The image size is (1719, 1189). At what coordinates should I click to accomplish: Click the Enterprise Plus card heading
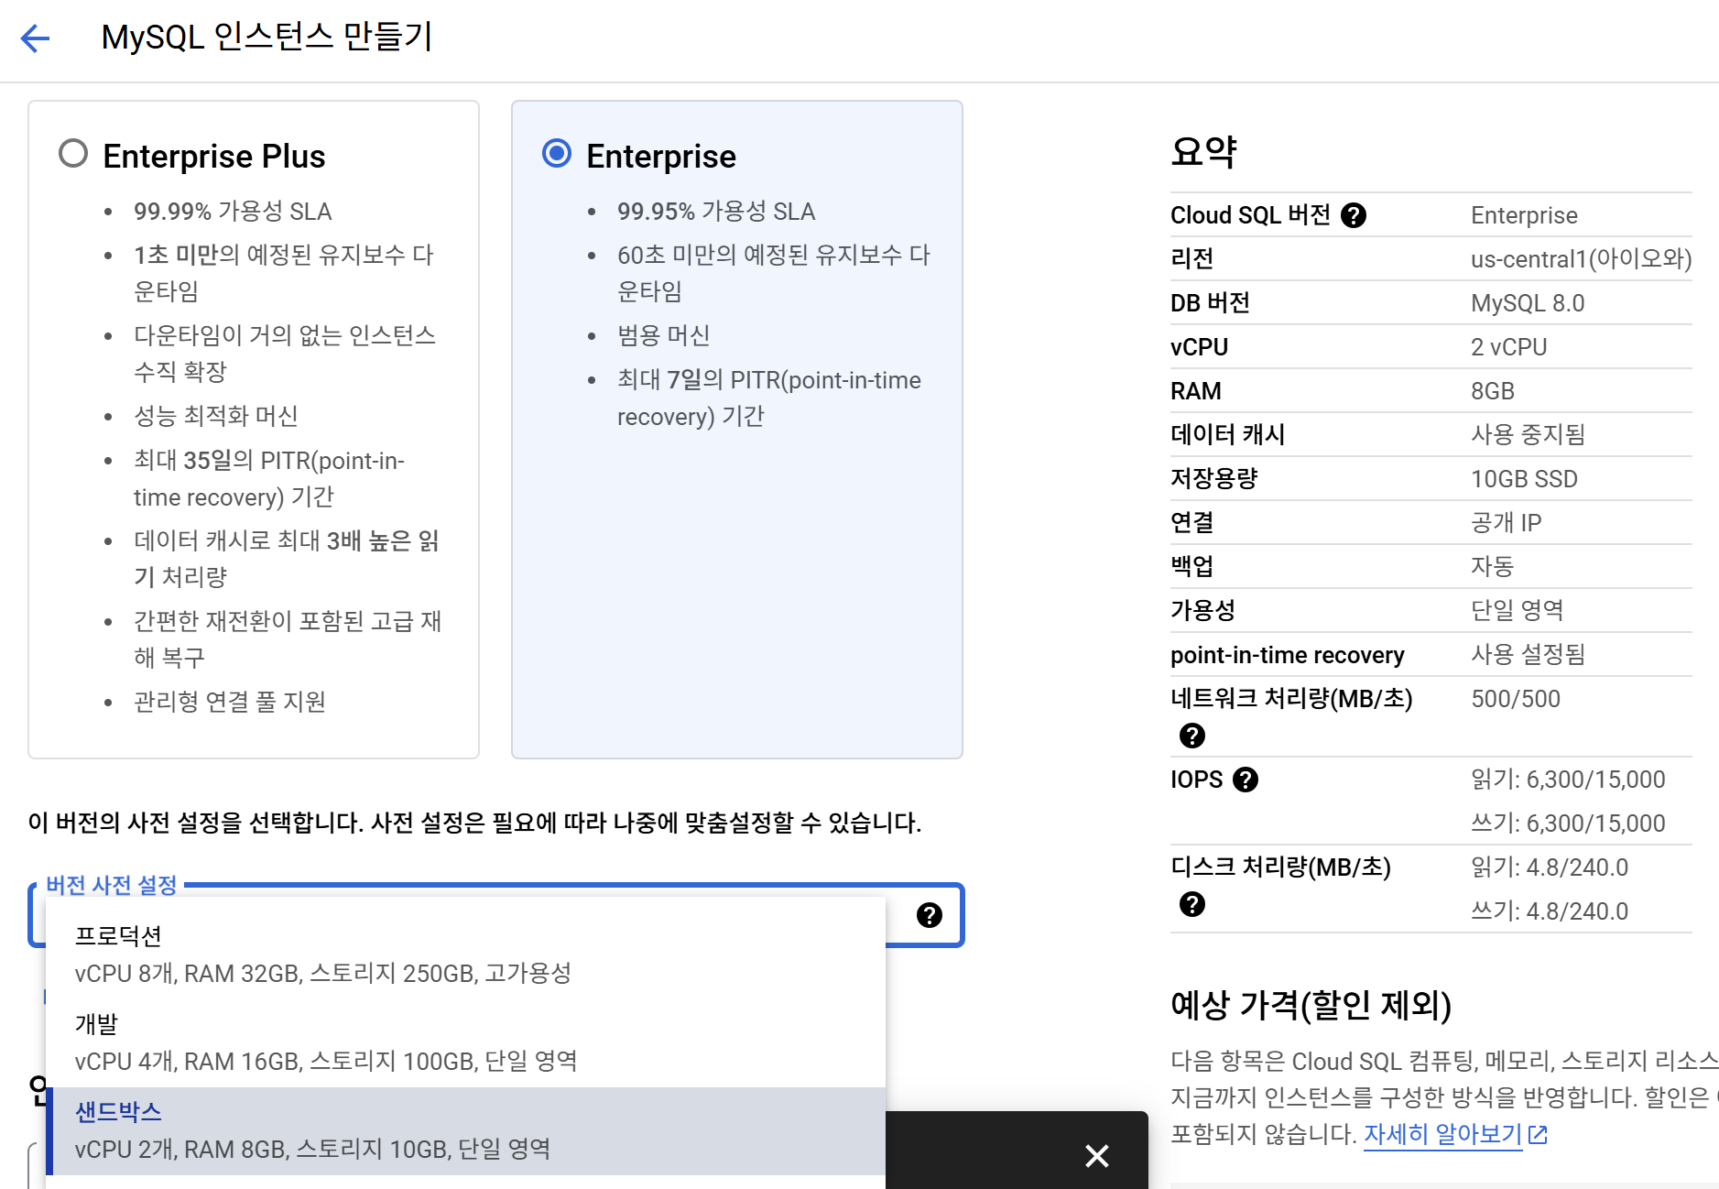pyautogui.click(x=214, y=156)
